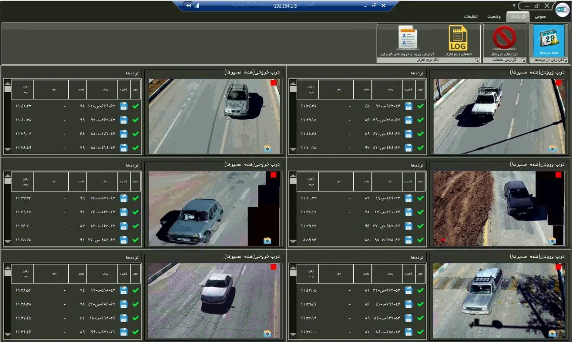Take snapshot on the white pickup camera feed

click(552, 148)
